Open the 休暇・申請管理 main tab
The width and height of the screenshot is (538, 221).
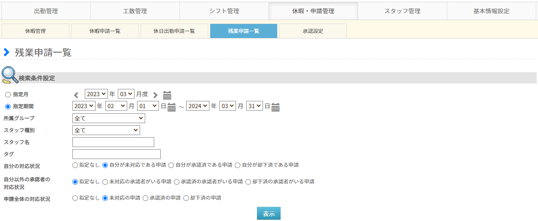313,11
